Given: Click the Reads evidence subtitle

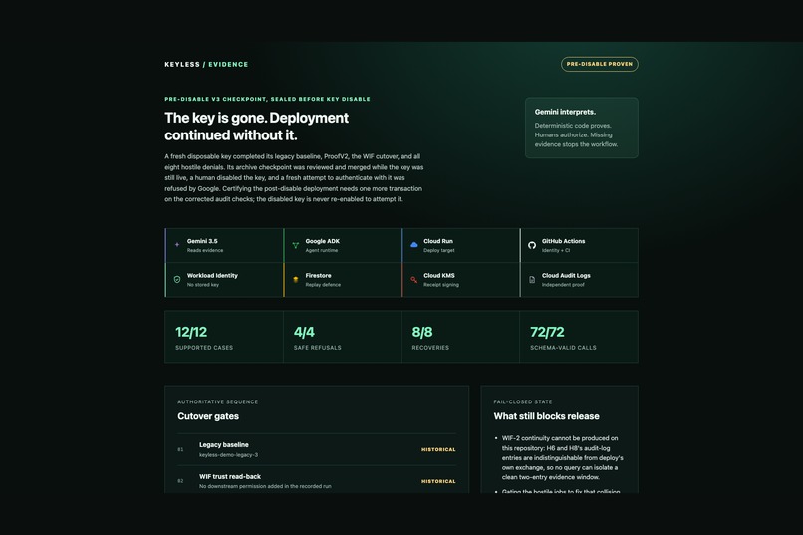Looking at the screenshot, I should [x=205, y=250].
